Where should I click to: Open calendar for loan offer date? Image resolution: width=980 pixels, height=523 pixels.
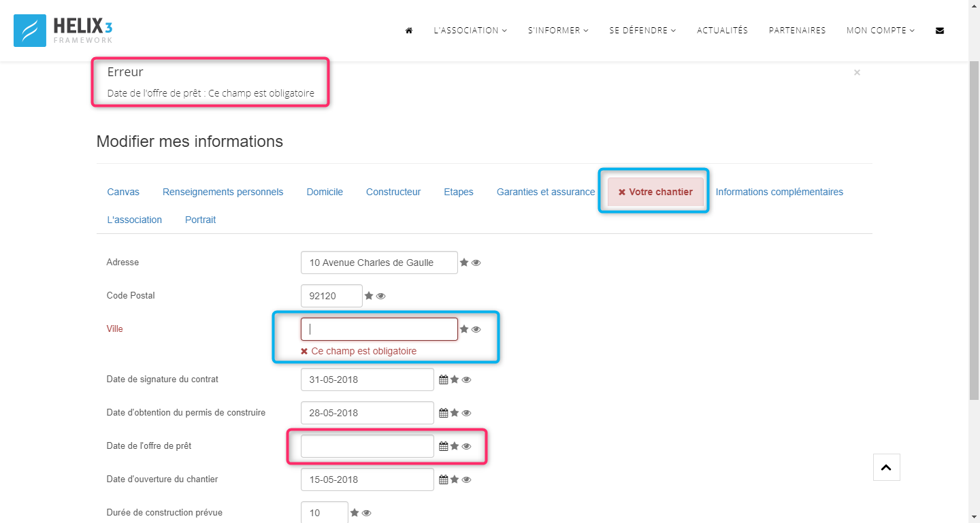(x=443, y=447)
